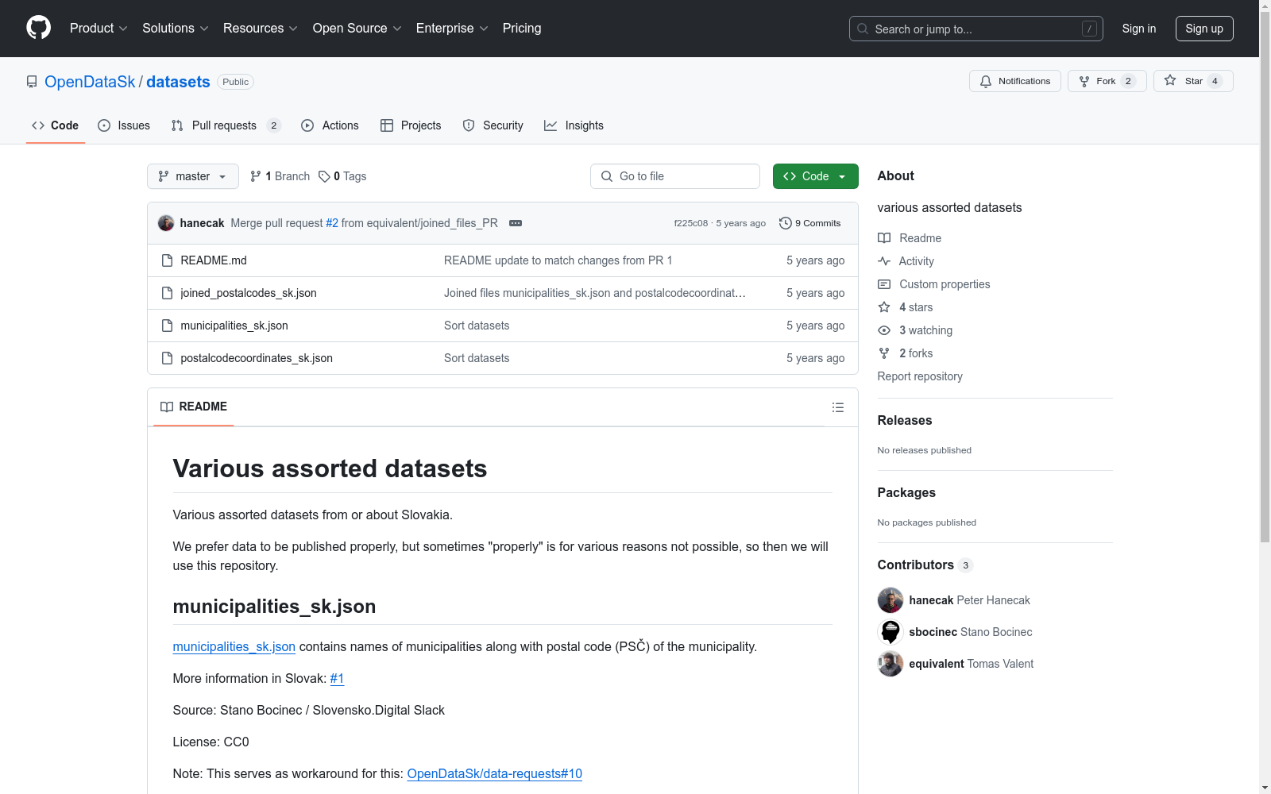1271x794 pixels.
Task: Click the branch icon next to 1 Branch
Action: point(256,176)
